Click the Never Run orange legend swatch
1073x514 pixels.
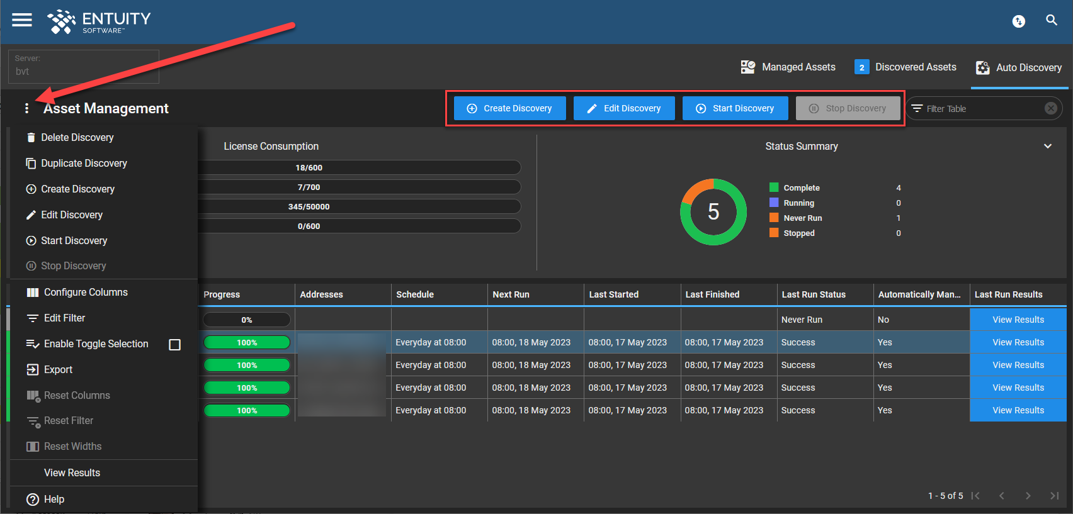click(x=774, y=217)
